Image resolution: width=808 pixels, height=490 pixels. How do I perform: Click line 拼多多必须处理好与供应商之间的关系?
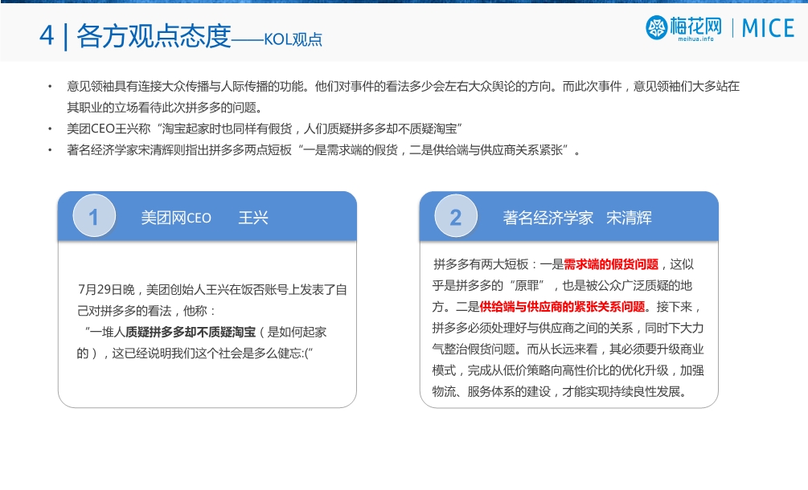[x=568, y=328]
